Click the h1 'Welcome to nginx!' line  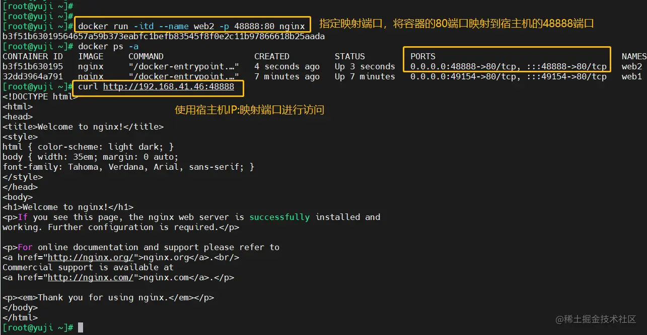[x=68, y=207]
